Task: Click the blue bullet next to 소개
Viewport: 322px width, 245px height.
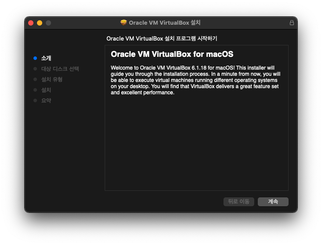Action: tap(35, 58)
